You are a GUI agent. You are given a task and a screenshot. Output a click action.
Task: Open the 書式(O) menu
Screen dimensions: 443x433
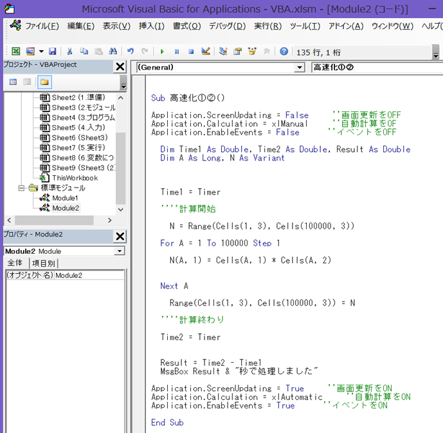(186, 26)
